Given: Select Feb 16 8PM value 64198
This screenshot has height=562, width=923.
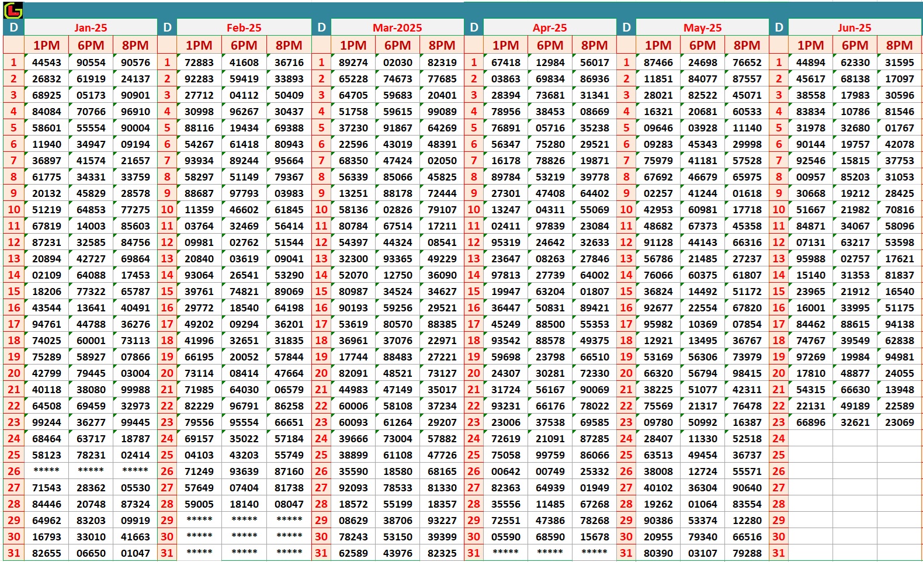Looking at the screenshot, I should (289, 307).
